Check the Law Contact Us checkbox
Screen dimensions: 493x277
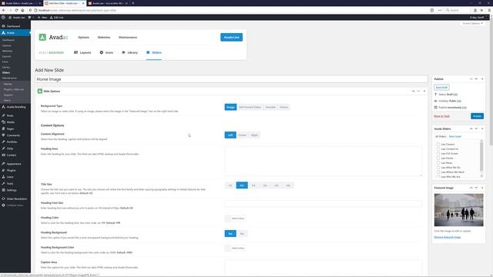coord(438,149)
